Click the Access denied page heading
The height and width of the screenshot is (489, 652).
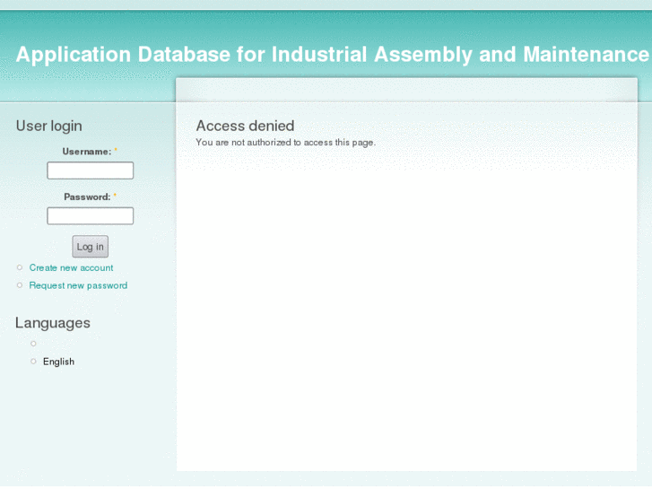click(x=245, y=127)
